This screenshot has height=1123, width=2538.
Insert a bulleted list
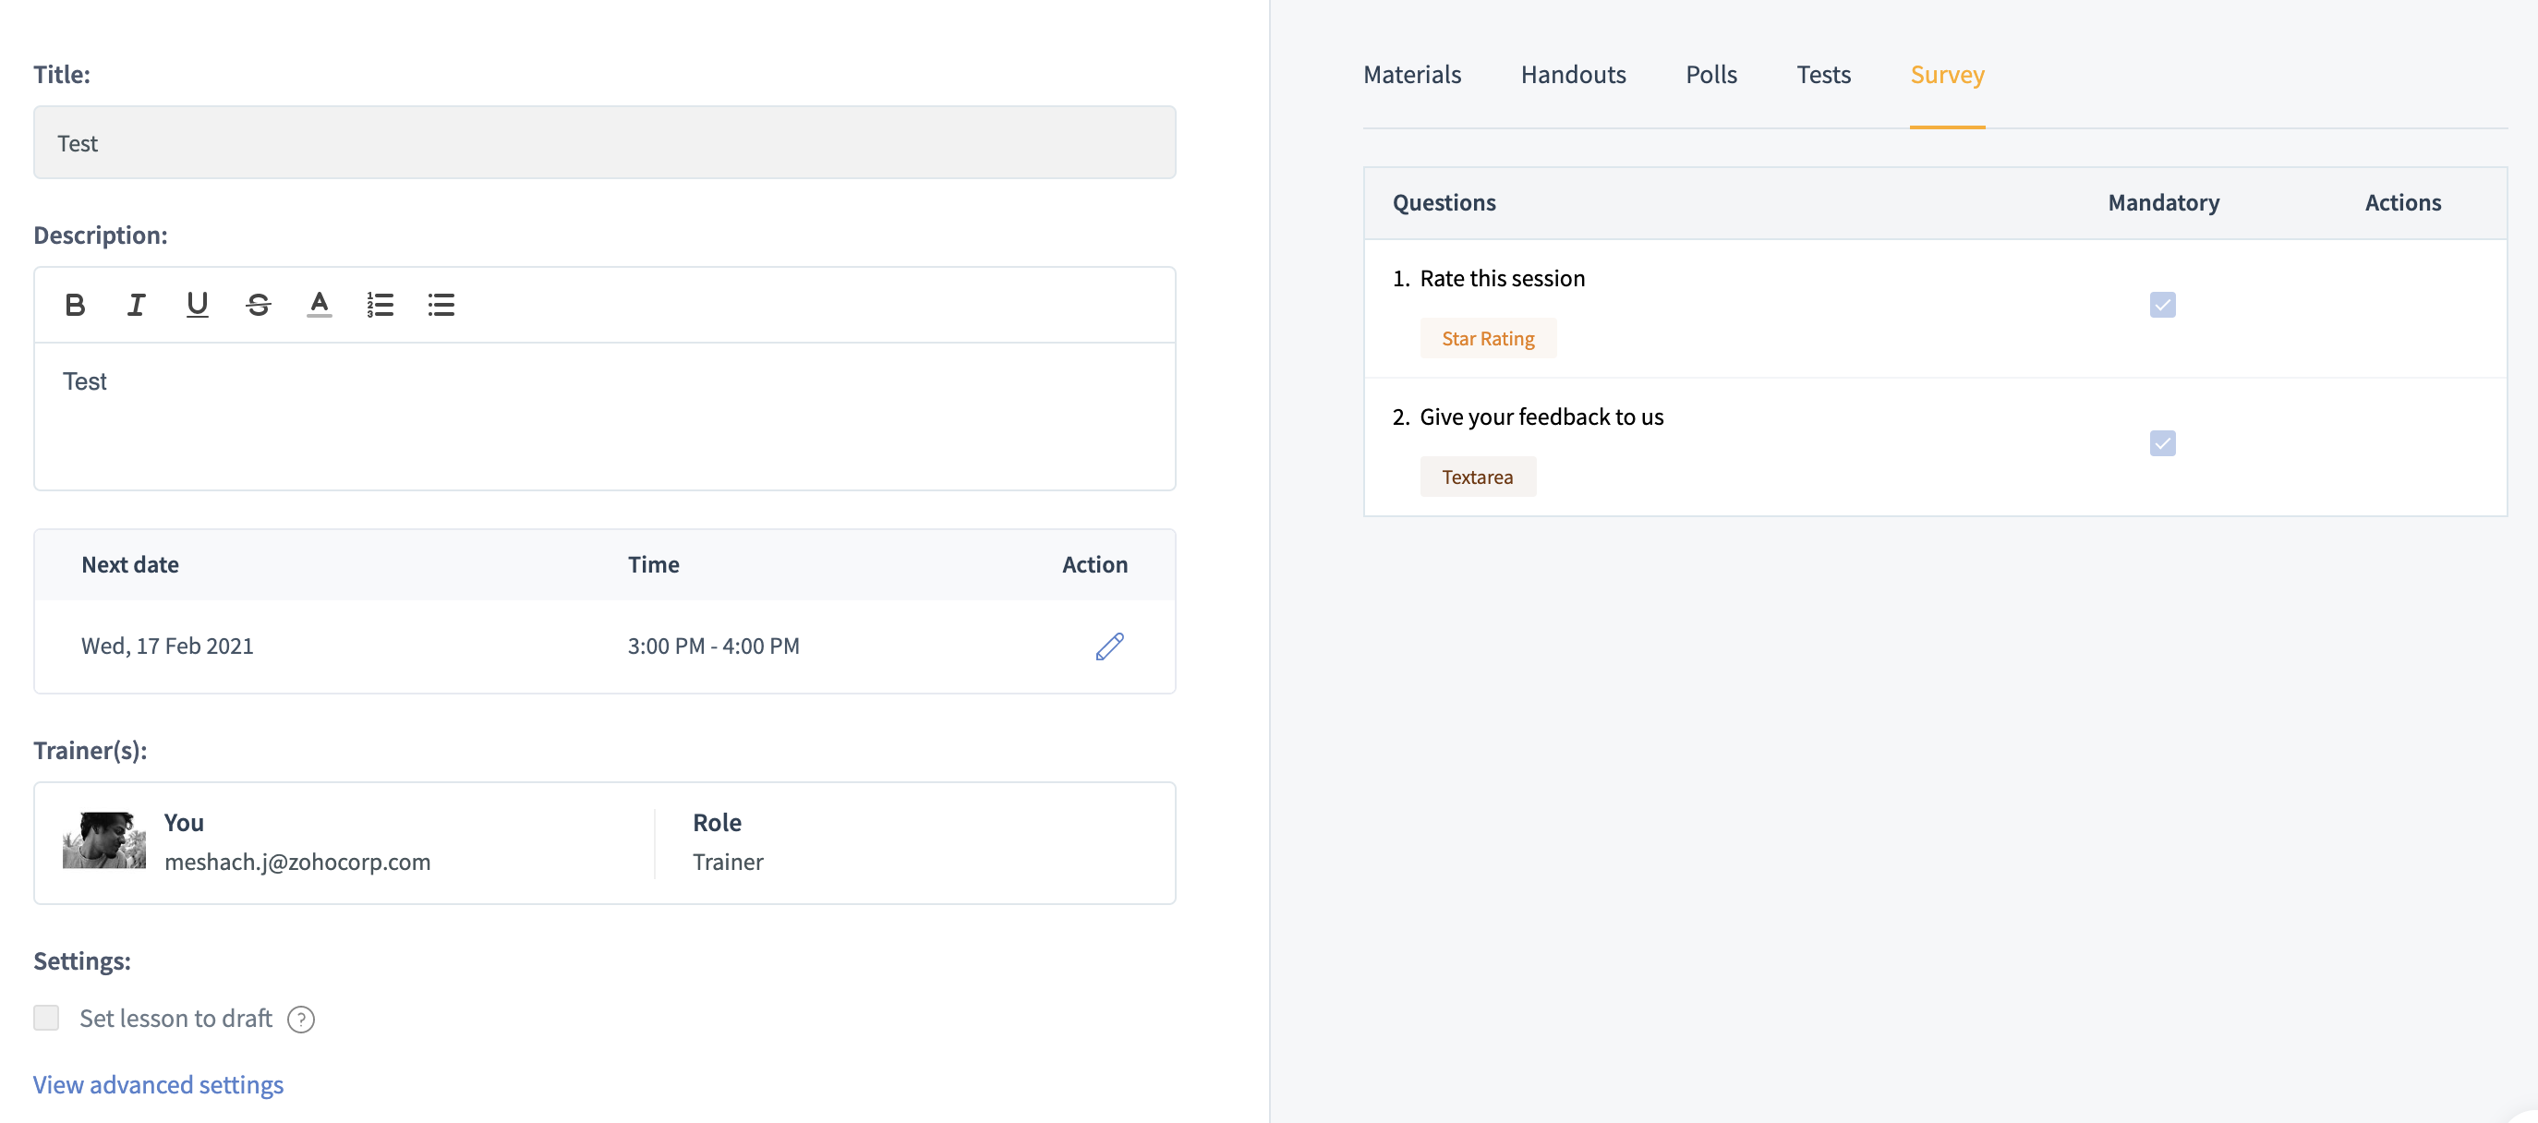441,305
